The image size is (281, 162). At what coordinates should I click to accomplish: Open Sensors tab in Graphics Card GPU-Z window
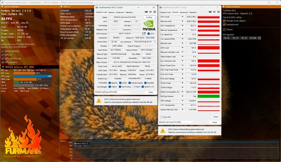111,12
